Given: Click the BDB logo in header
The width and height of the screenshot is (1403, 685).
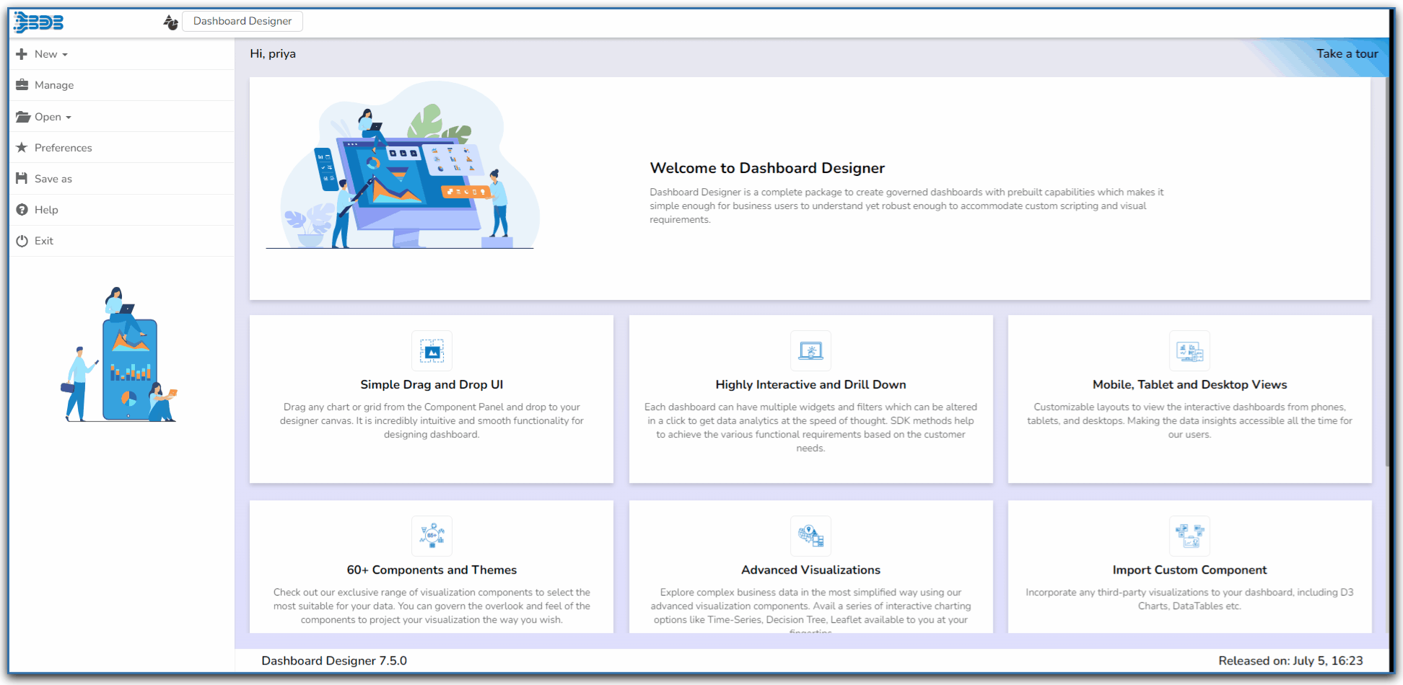Looking at the screenshot, I should coord(39,22).
